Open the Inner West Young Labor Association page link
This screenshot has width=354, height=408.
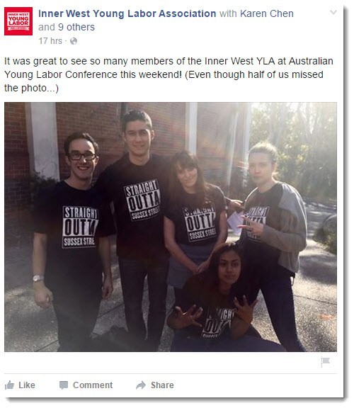[x=127, y=13]
